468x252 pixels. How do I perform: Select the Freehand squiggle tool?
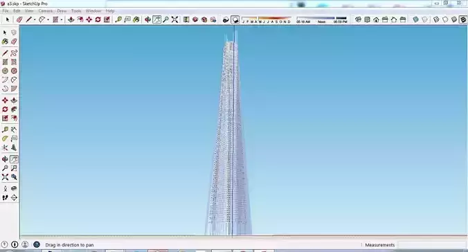[x=14, y=53]
